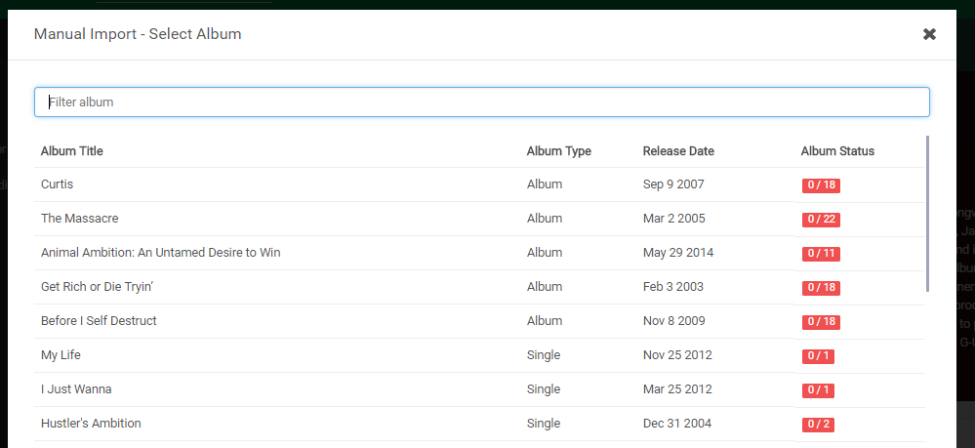
Task: Sort by Album Title column header
Action: [71, 151]
